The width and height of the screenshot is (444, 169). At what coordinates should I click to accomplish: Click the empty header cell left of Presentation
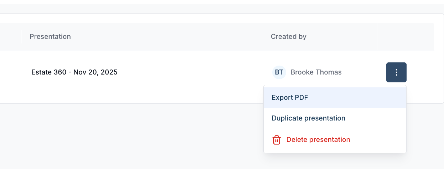pyautogui.click(x=11, y=37)
